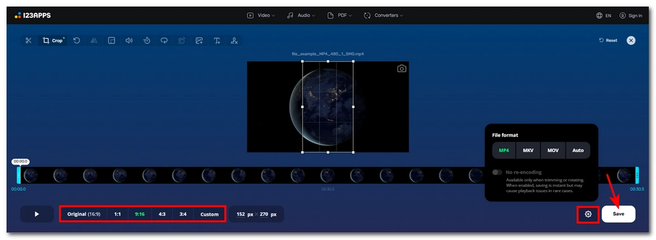This screenshot has height=240, width=656.
Task: Toggle the No re-encoding switch
Action: tap(497, 172)
